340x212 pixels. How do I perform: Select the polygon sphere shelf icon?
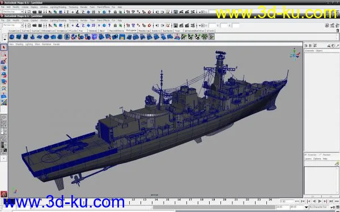click(x=12, y=37)
